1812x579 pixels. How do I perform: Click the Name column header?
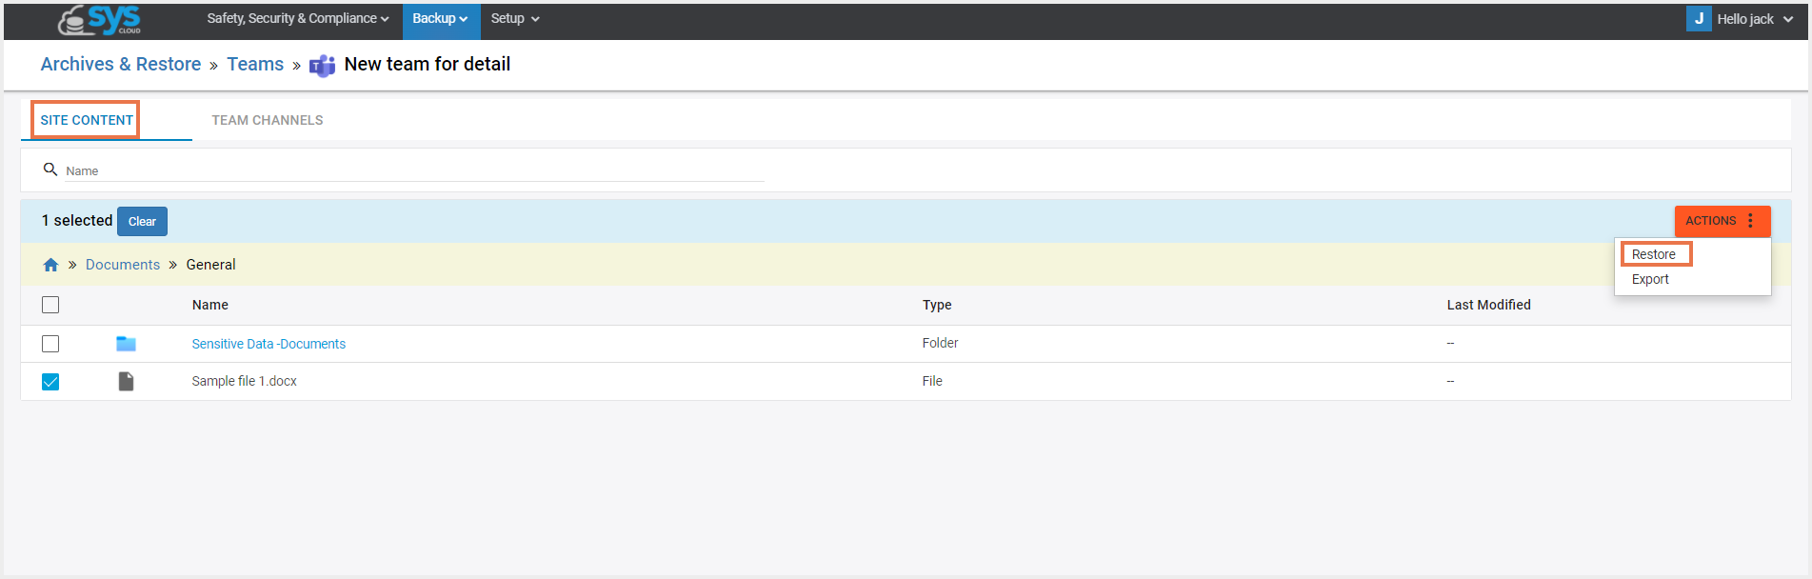tap(210, 305)
